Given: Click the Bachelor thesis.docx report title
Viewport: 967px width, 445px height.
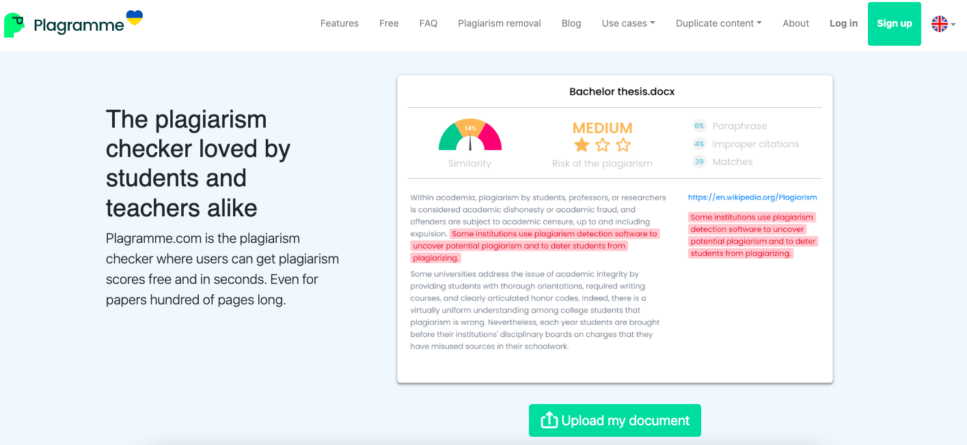Looking at the screenshot, I should 622,91.
